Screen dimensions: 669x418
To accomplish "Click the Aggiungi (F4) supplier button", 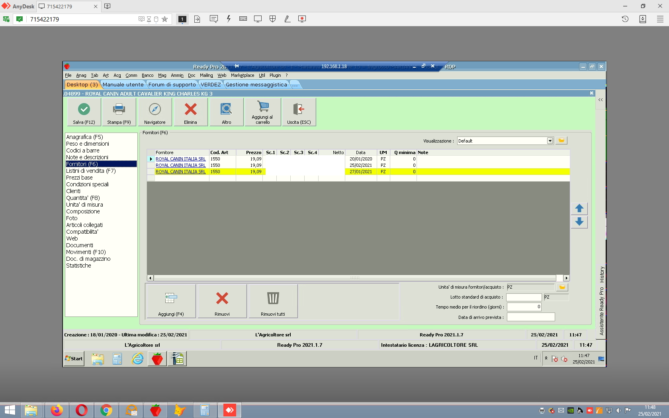I will click(x=171, y=301).
